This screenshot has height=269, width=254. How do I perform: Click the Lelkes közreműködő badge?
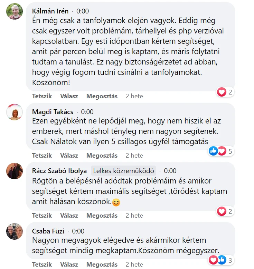pyautogui.click(x=123, y=171)
